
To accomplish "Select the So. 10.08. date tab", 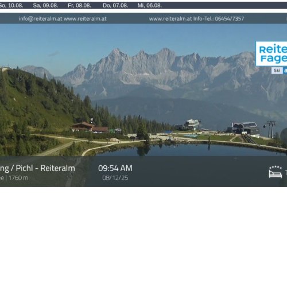I will point(11,6).
